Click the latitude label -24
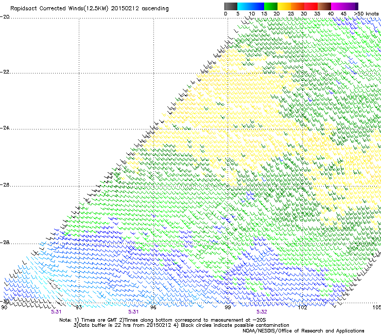Screen dimensions: 381x334 tap(5, 127)
